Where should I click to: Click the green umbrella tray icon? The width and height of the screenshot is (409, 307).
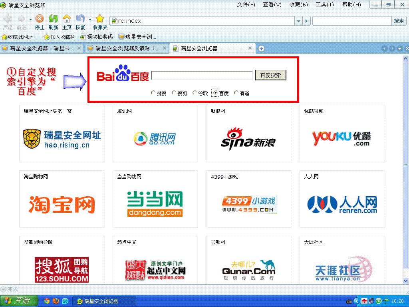point(386,301)
